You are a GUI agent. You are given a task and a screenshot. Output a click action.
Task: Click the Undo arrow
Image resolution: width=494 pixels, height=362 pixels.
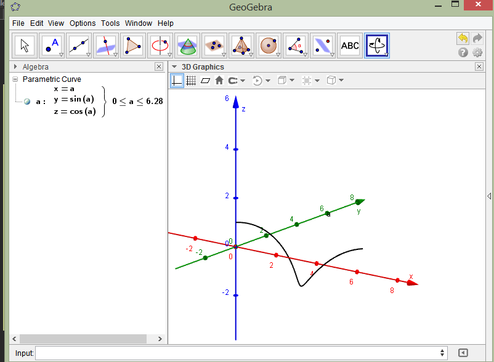pos(463,38)
